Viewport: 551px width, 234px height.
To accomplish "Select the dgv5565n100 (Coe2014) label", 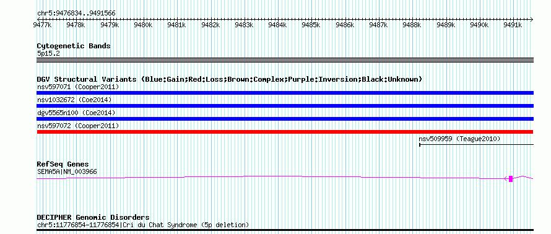I will pos(76,113).
